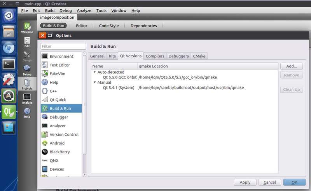Click the Cancel button in Options

pyautogui.click(x=269, y=182)
